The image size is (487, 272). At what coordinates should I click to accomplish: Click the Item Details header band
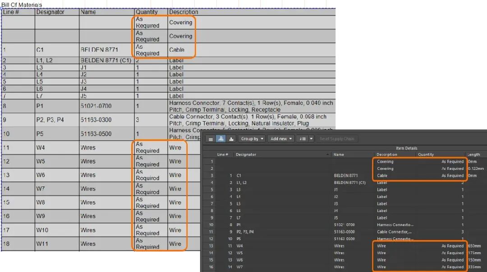[x=406, y=148]
